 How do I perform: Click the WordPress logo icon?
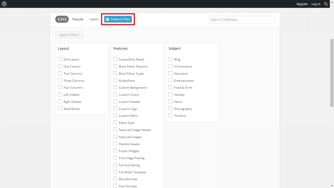4,4
